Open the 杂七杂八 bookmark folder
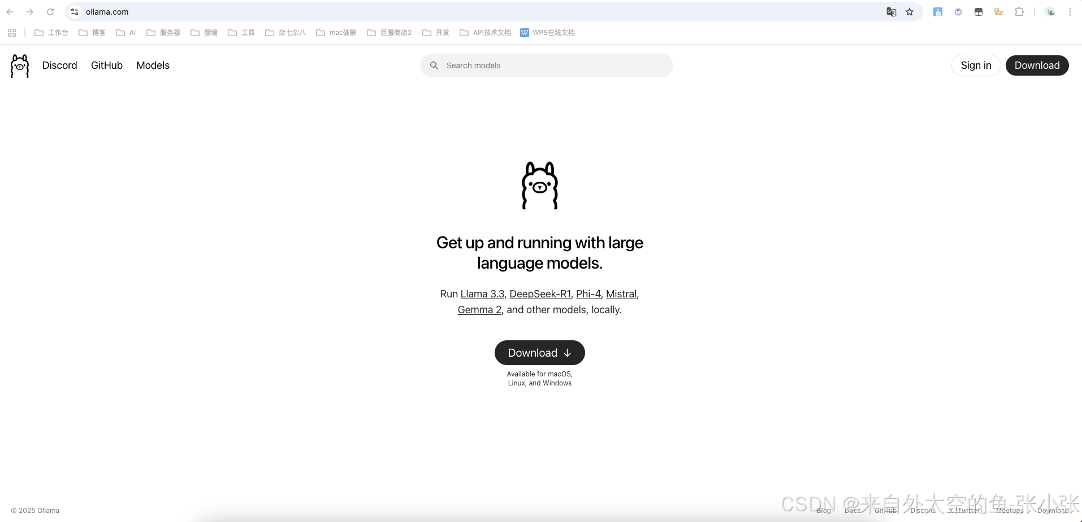The image size is (1082, 522). [285, 33]
